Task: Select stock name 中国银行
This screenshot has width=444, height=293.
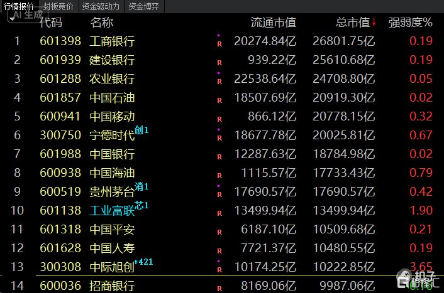Action: pyautogui.click(x=112, y=154)
